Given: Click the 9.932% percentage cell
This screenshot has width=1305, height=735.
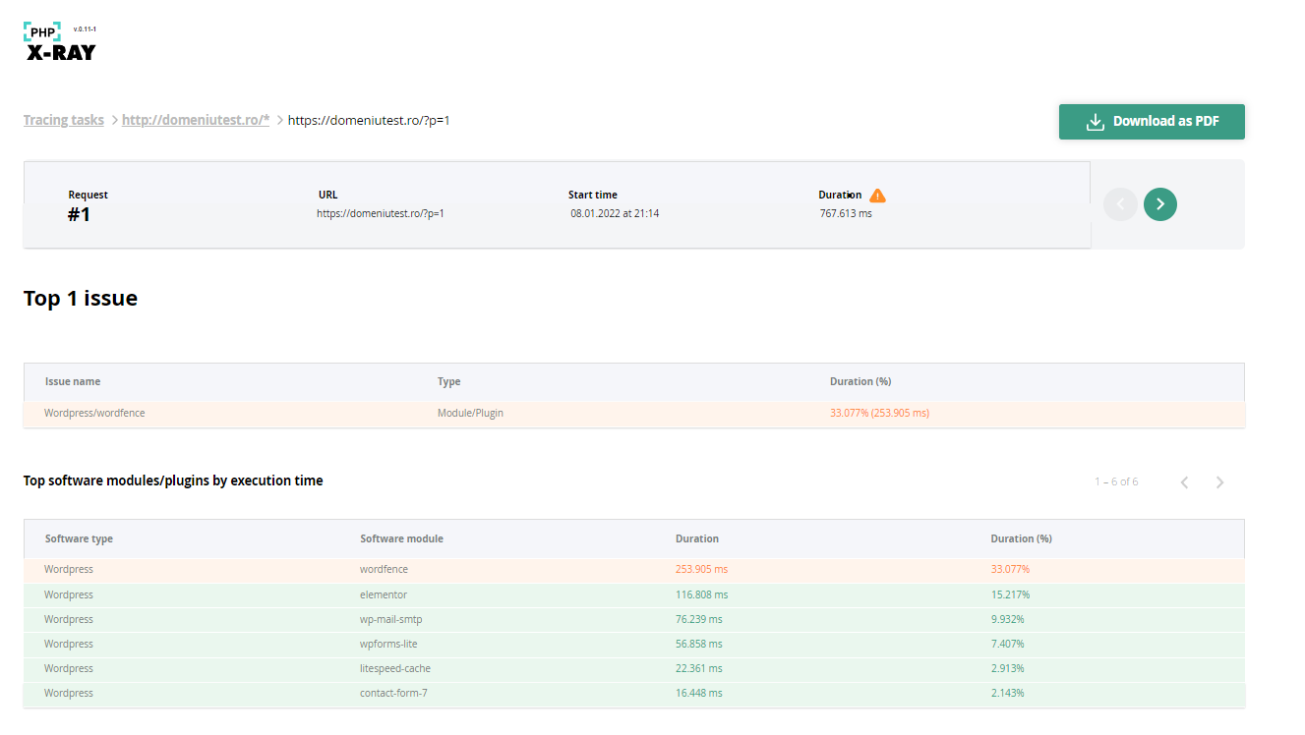Looking at the screenshot, I should point(1008,619).
